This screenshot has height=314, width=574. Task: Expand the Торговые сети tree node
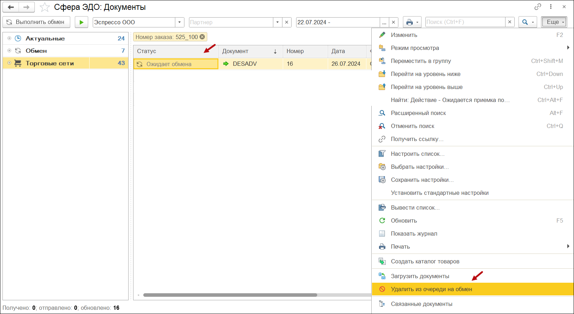pyautogui.click(x=9, y=63)
